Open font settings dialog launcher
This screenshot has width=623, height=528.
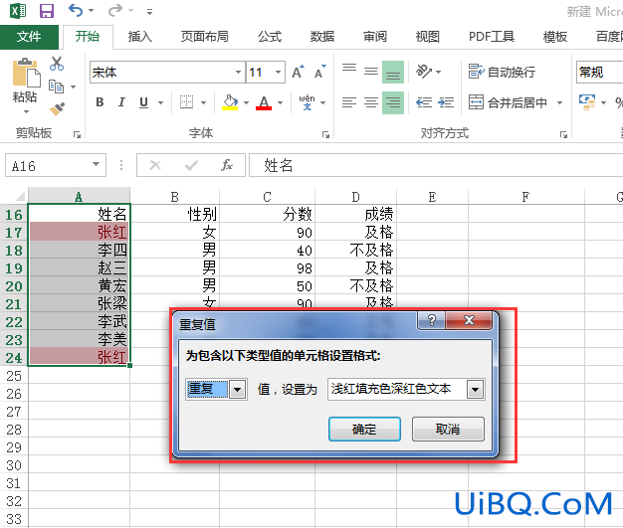(325, 135)
